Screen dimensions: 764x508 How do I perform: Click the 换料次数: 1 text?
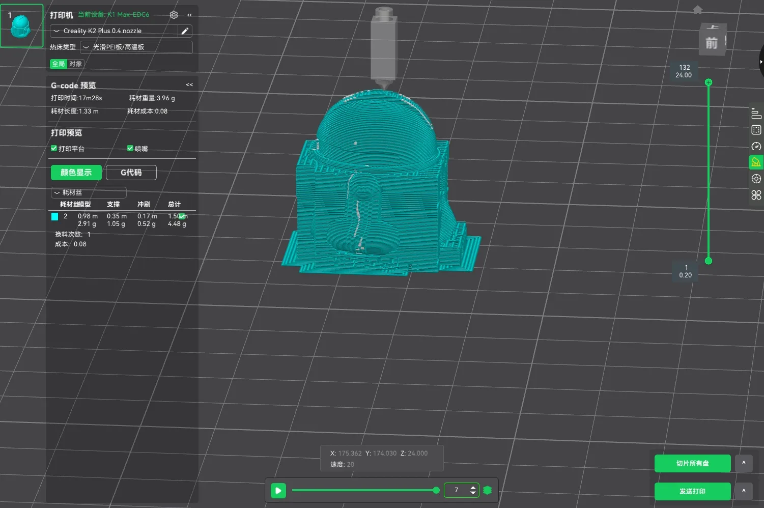click(73, 235)
